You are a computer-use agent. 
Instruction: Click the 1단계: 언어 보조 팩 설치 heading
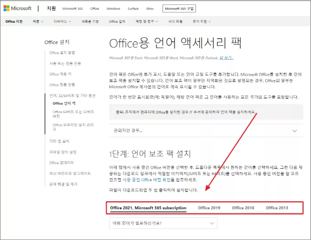150,154
